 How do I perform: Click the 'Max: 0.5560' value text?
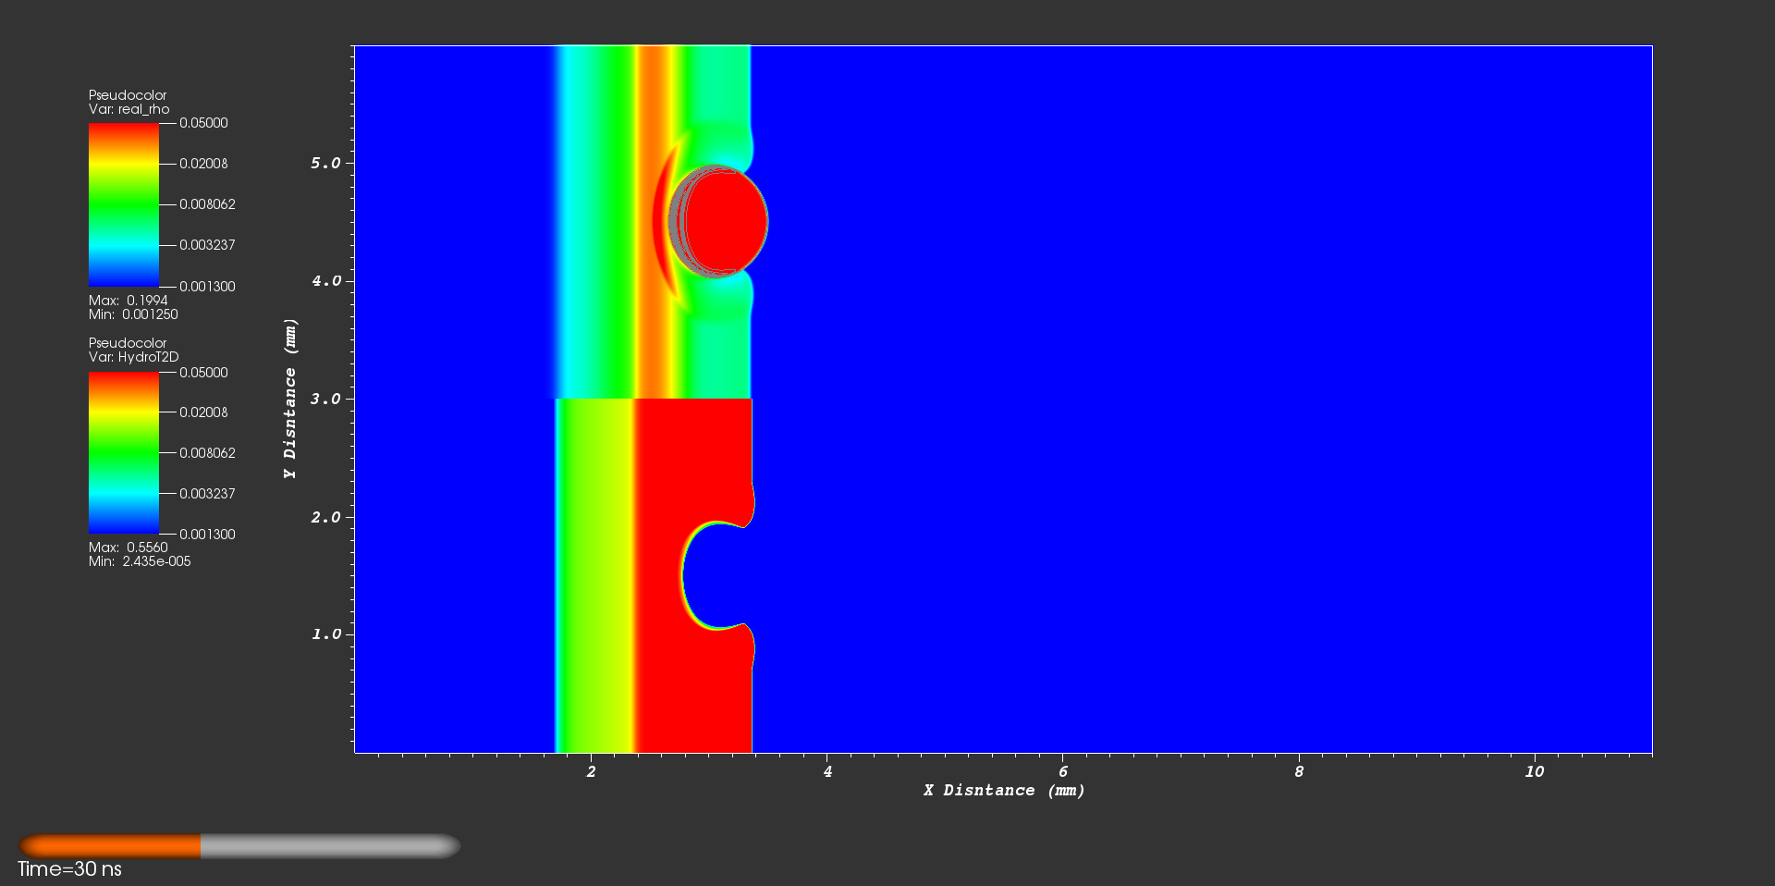(129, 548)
